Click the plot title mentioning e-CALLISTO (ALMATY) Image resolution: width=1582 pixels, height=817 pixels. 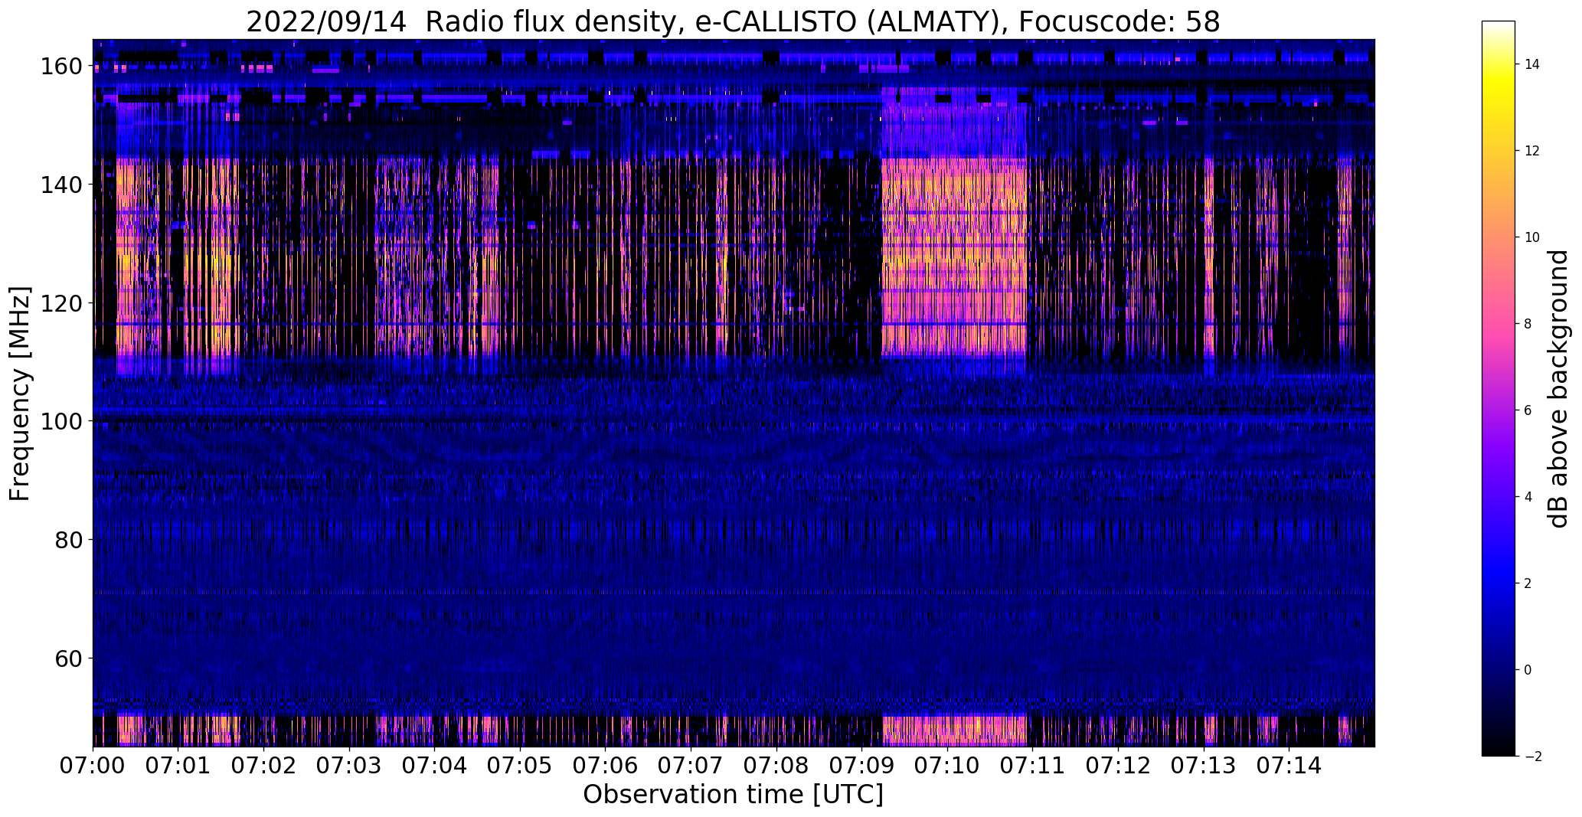pyautogui.click(x=733, y=22)
